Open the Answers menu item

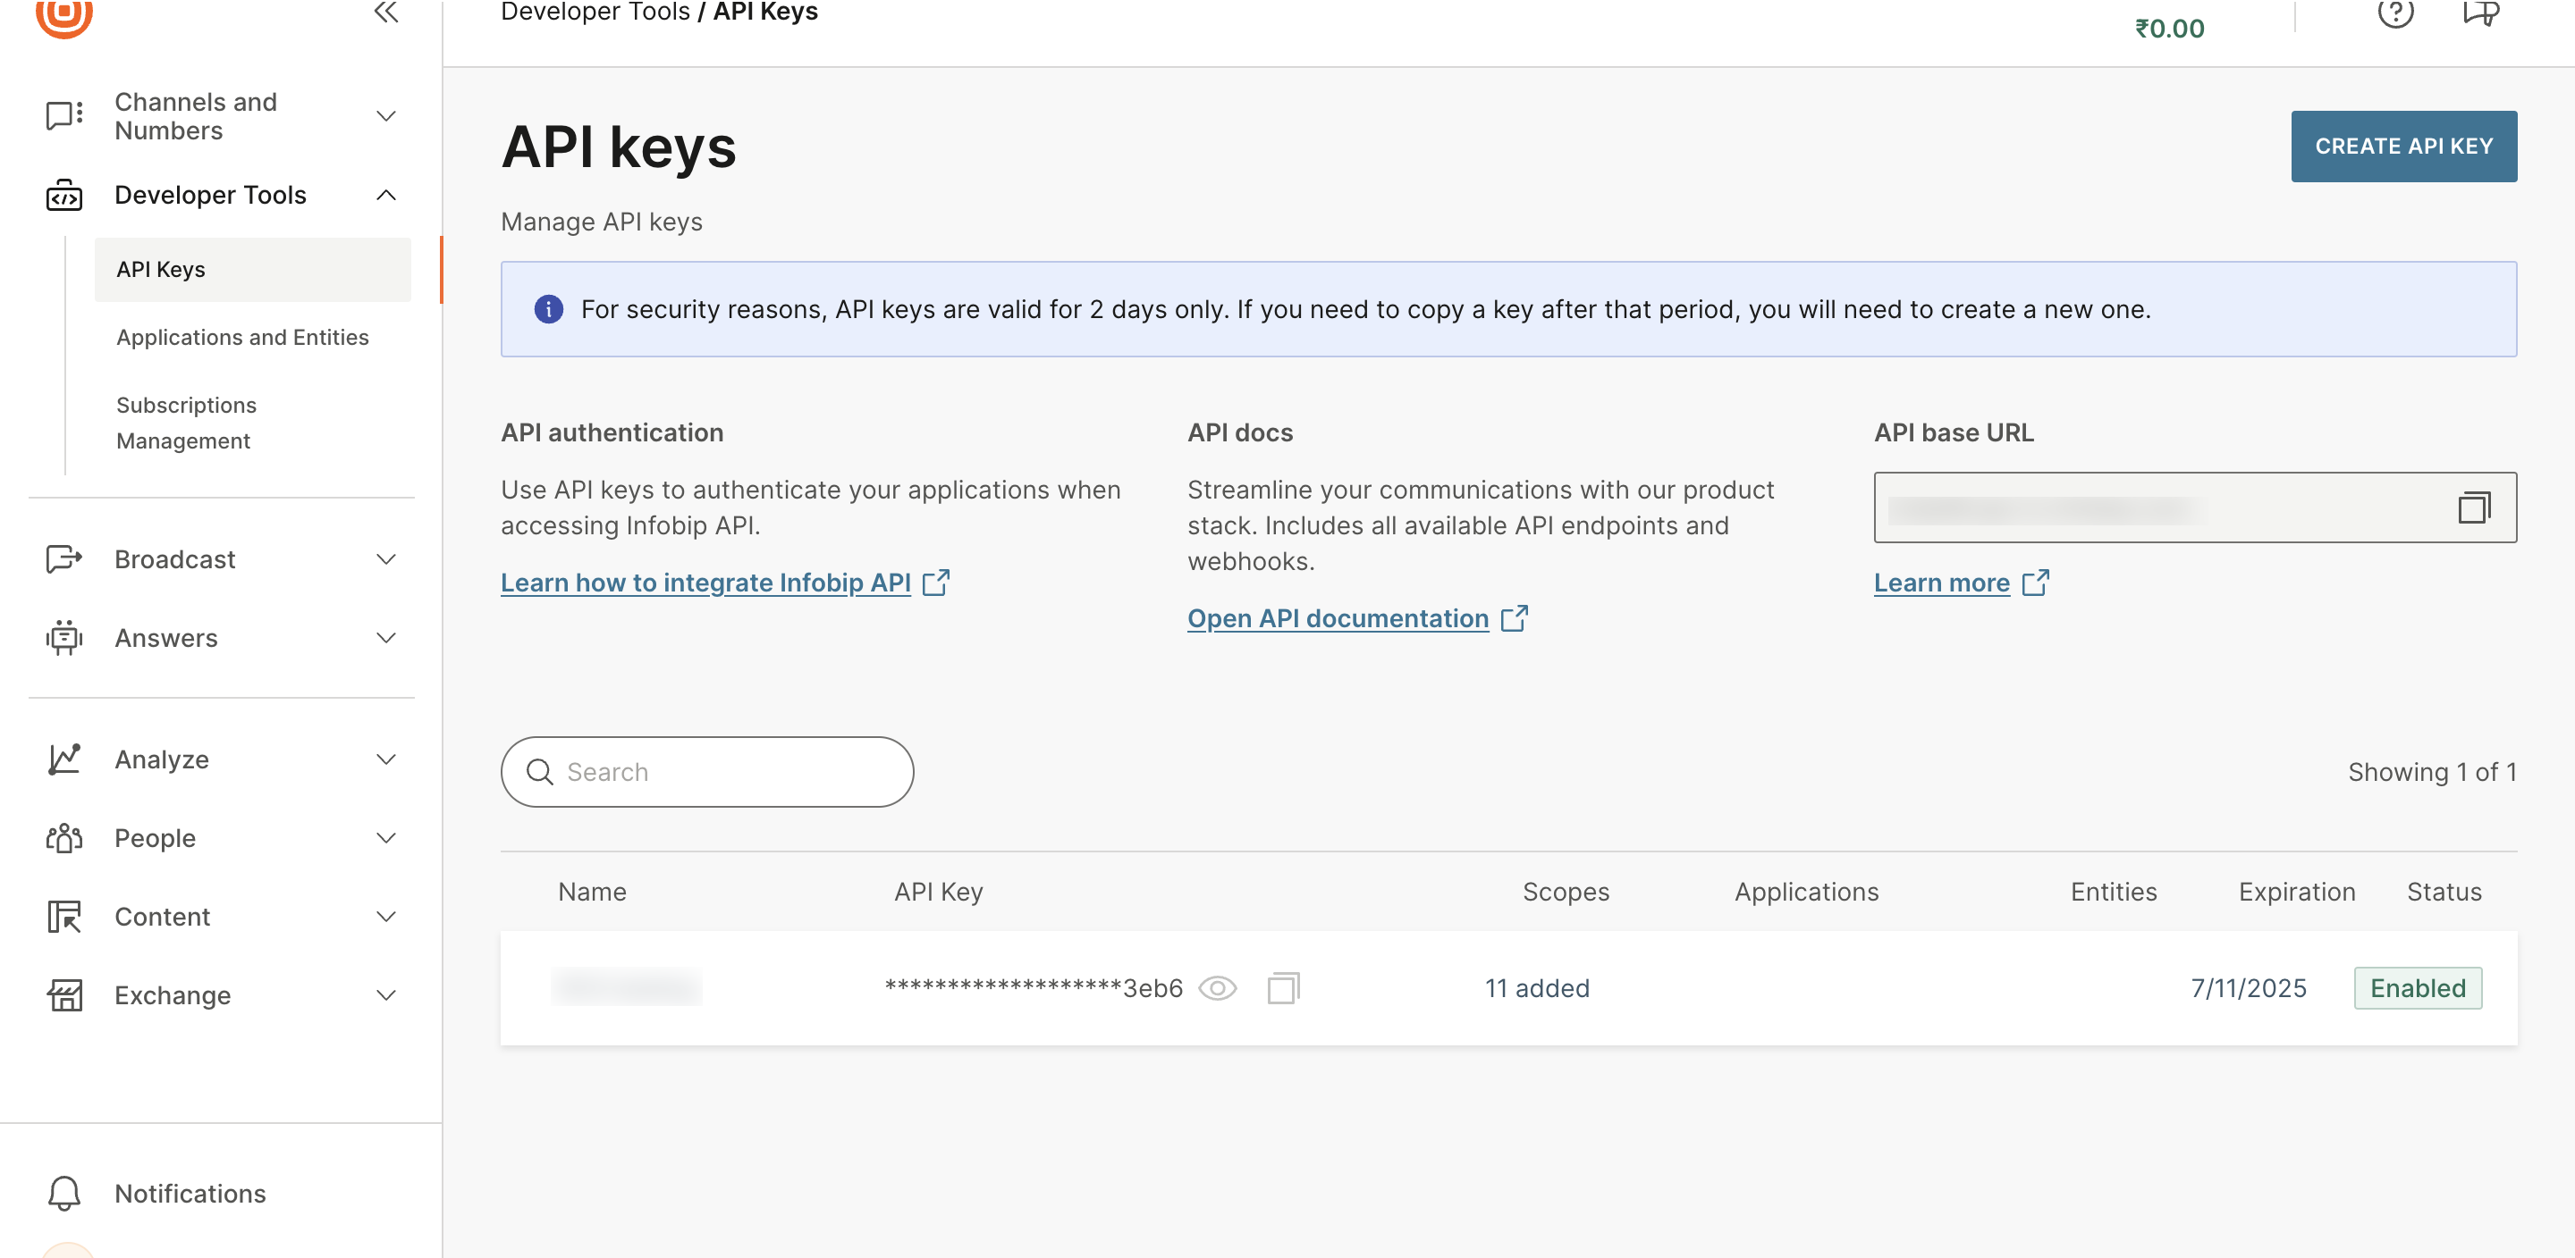click(x=166, y=638)
